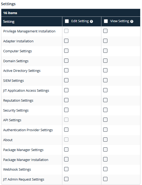Select the Package Manager Installation label

tap(26, 160)
